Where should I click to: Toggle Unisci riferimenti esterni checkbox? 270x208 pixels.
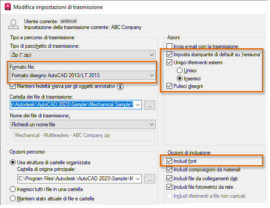tap(169, 62)
